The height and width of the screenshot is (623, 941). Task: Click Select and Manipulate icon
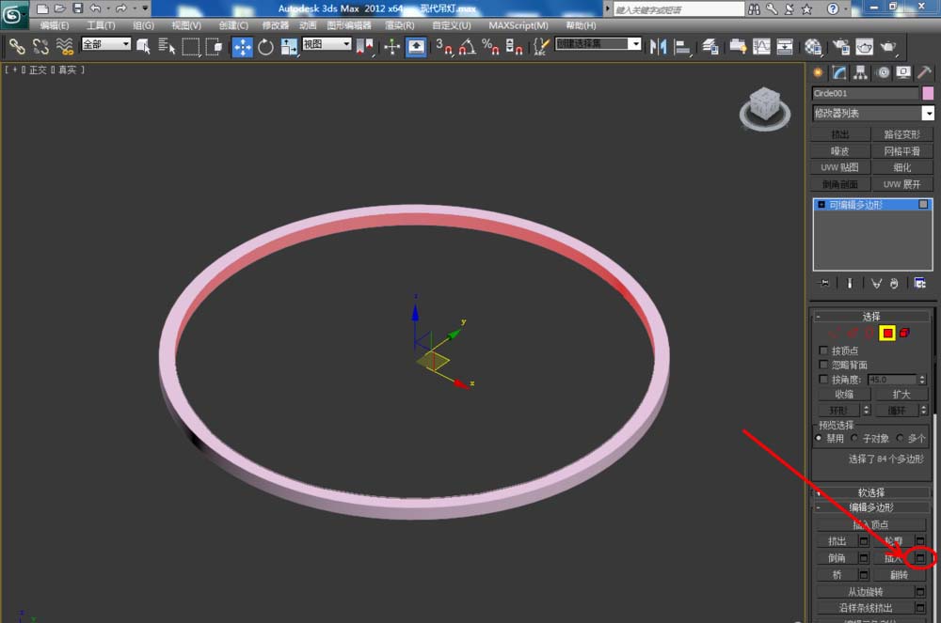[391, 47]
